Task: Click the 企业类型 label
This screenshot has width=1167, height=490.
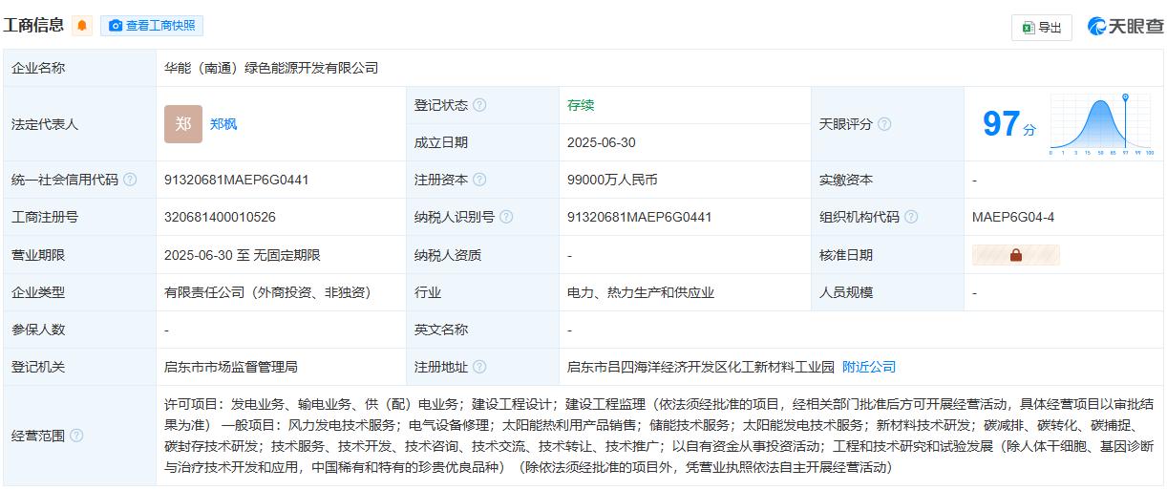Action: 38,292
